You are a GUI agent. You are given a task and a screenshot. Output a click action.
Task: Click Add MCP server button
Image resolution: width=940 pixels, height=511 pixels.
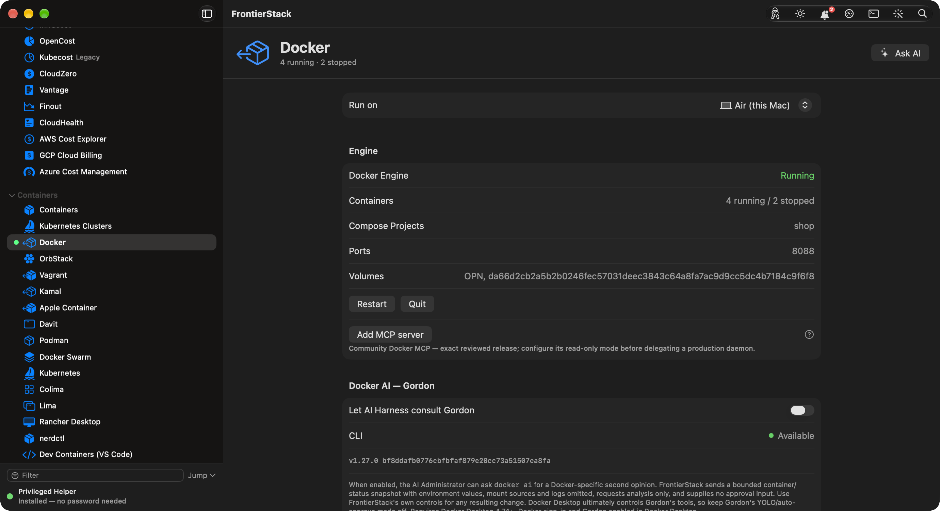pos(390,334)
